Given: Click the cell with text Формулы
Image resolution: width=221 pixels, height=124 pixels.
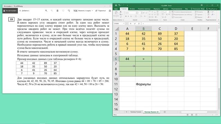Looking at the screenshot, I should pyautogui.click(x=143, y=84).
